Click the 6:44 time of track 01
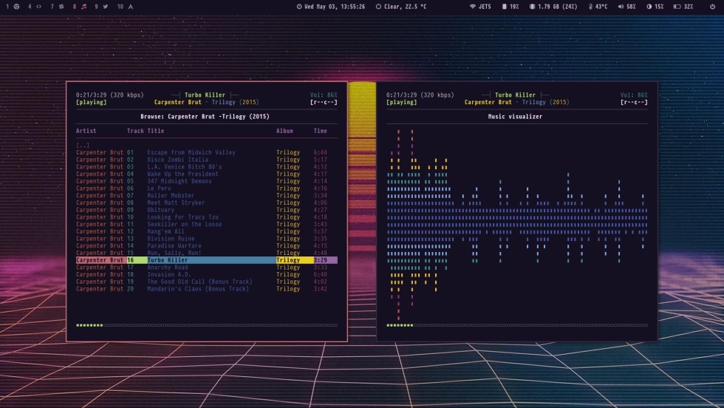The image size is (724, 408). 320,152
